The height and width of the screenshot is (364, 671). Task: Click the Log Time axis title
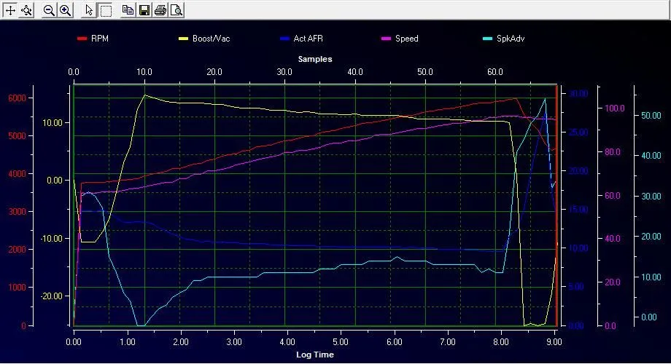(315, 355)
